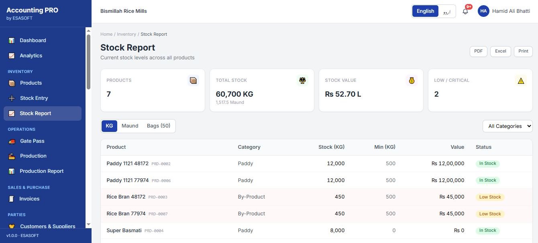Image resolution: width=538 pixels, height=243 pixels.
Task: Click the Gate Pass truck icon
Action: pyautogui.click(x=12, y=141)
